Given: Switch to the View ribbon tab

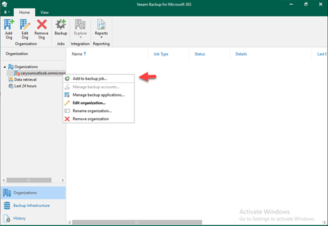Looking at the screenshot, I should [x=44, y=12].
